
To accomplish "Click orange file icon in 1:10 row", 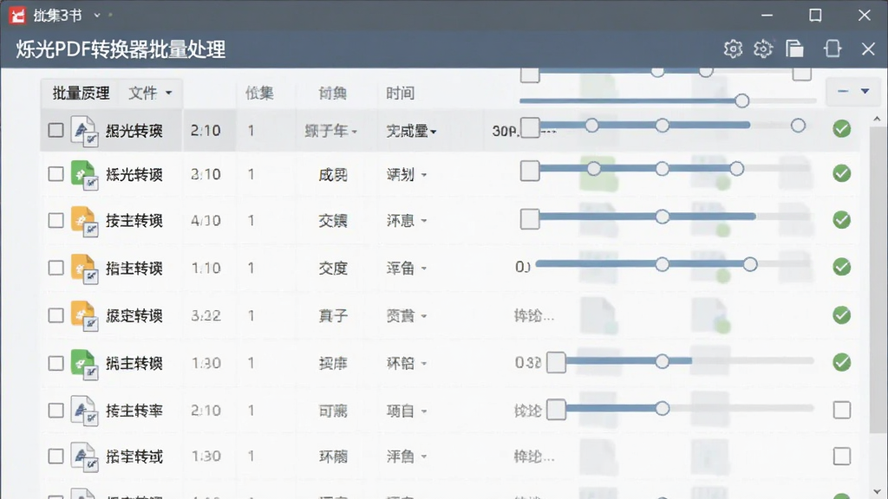I will click(84, 269).
